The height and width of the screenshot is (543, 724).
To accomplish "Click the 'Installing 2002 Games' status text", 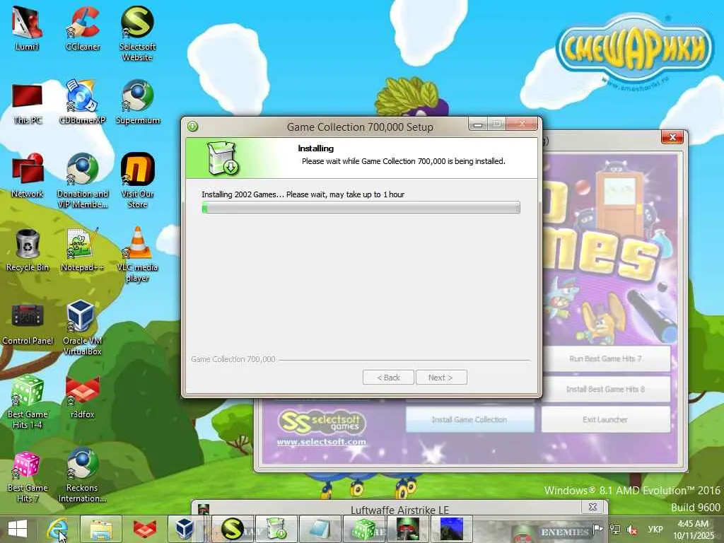I will (x=303, y=194).
